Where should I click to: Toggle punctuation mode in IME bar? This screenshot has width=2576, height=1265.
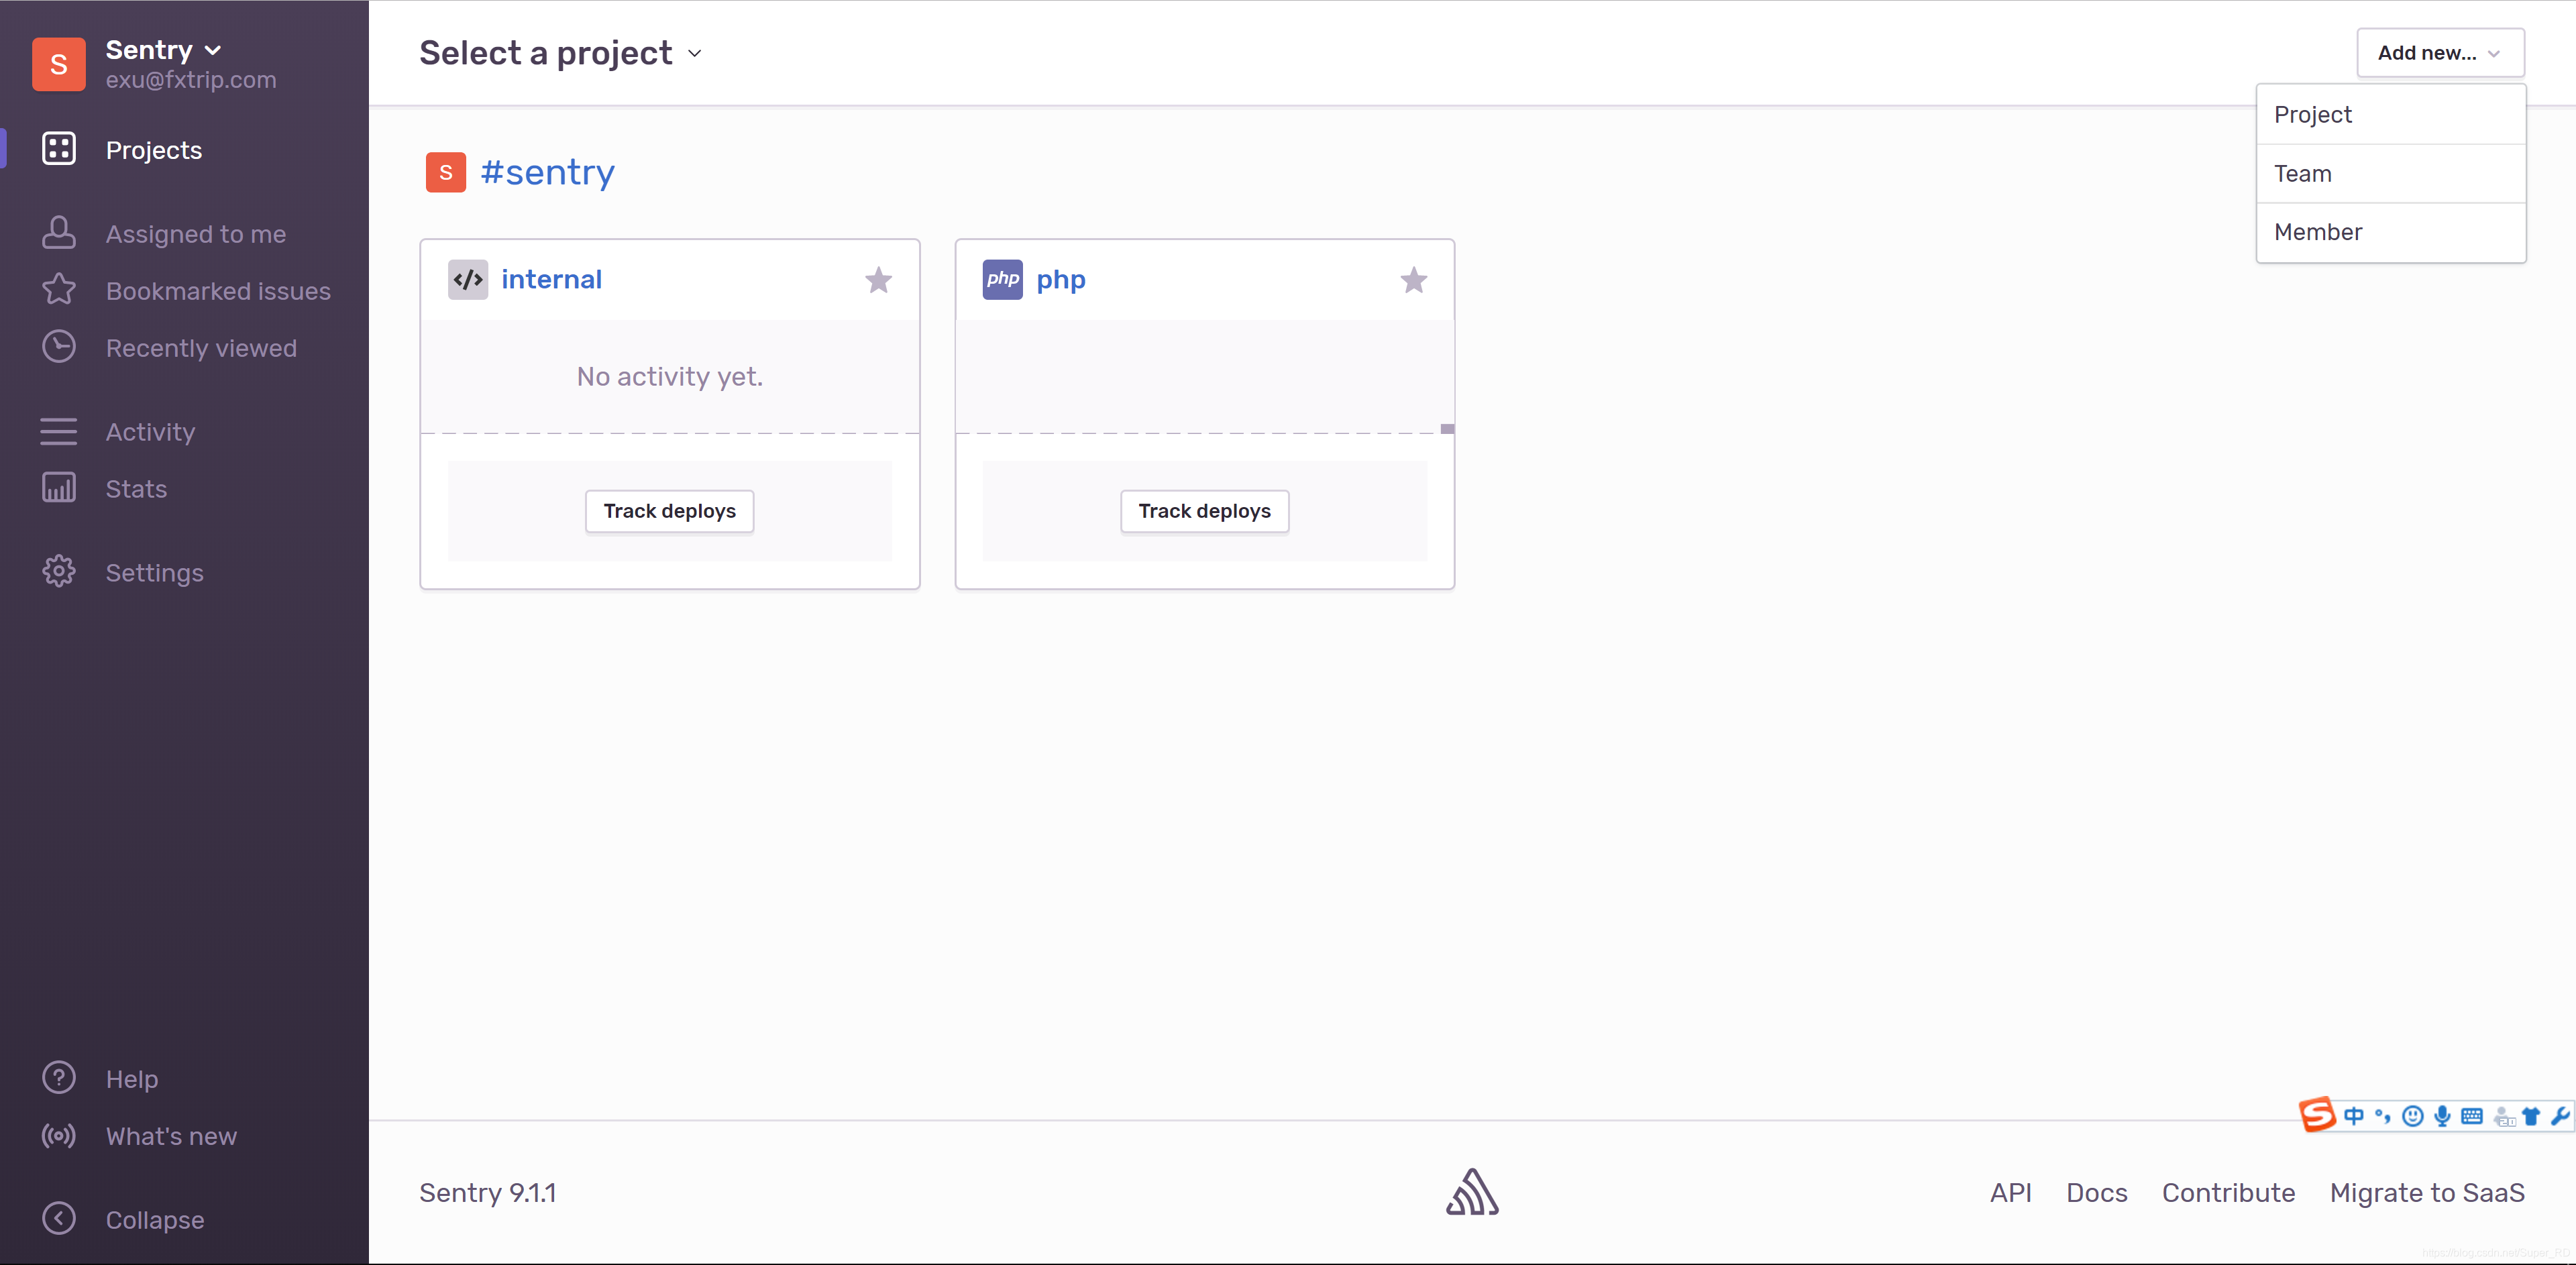pos(2383,1116)
